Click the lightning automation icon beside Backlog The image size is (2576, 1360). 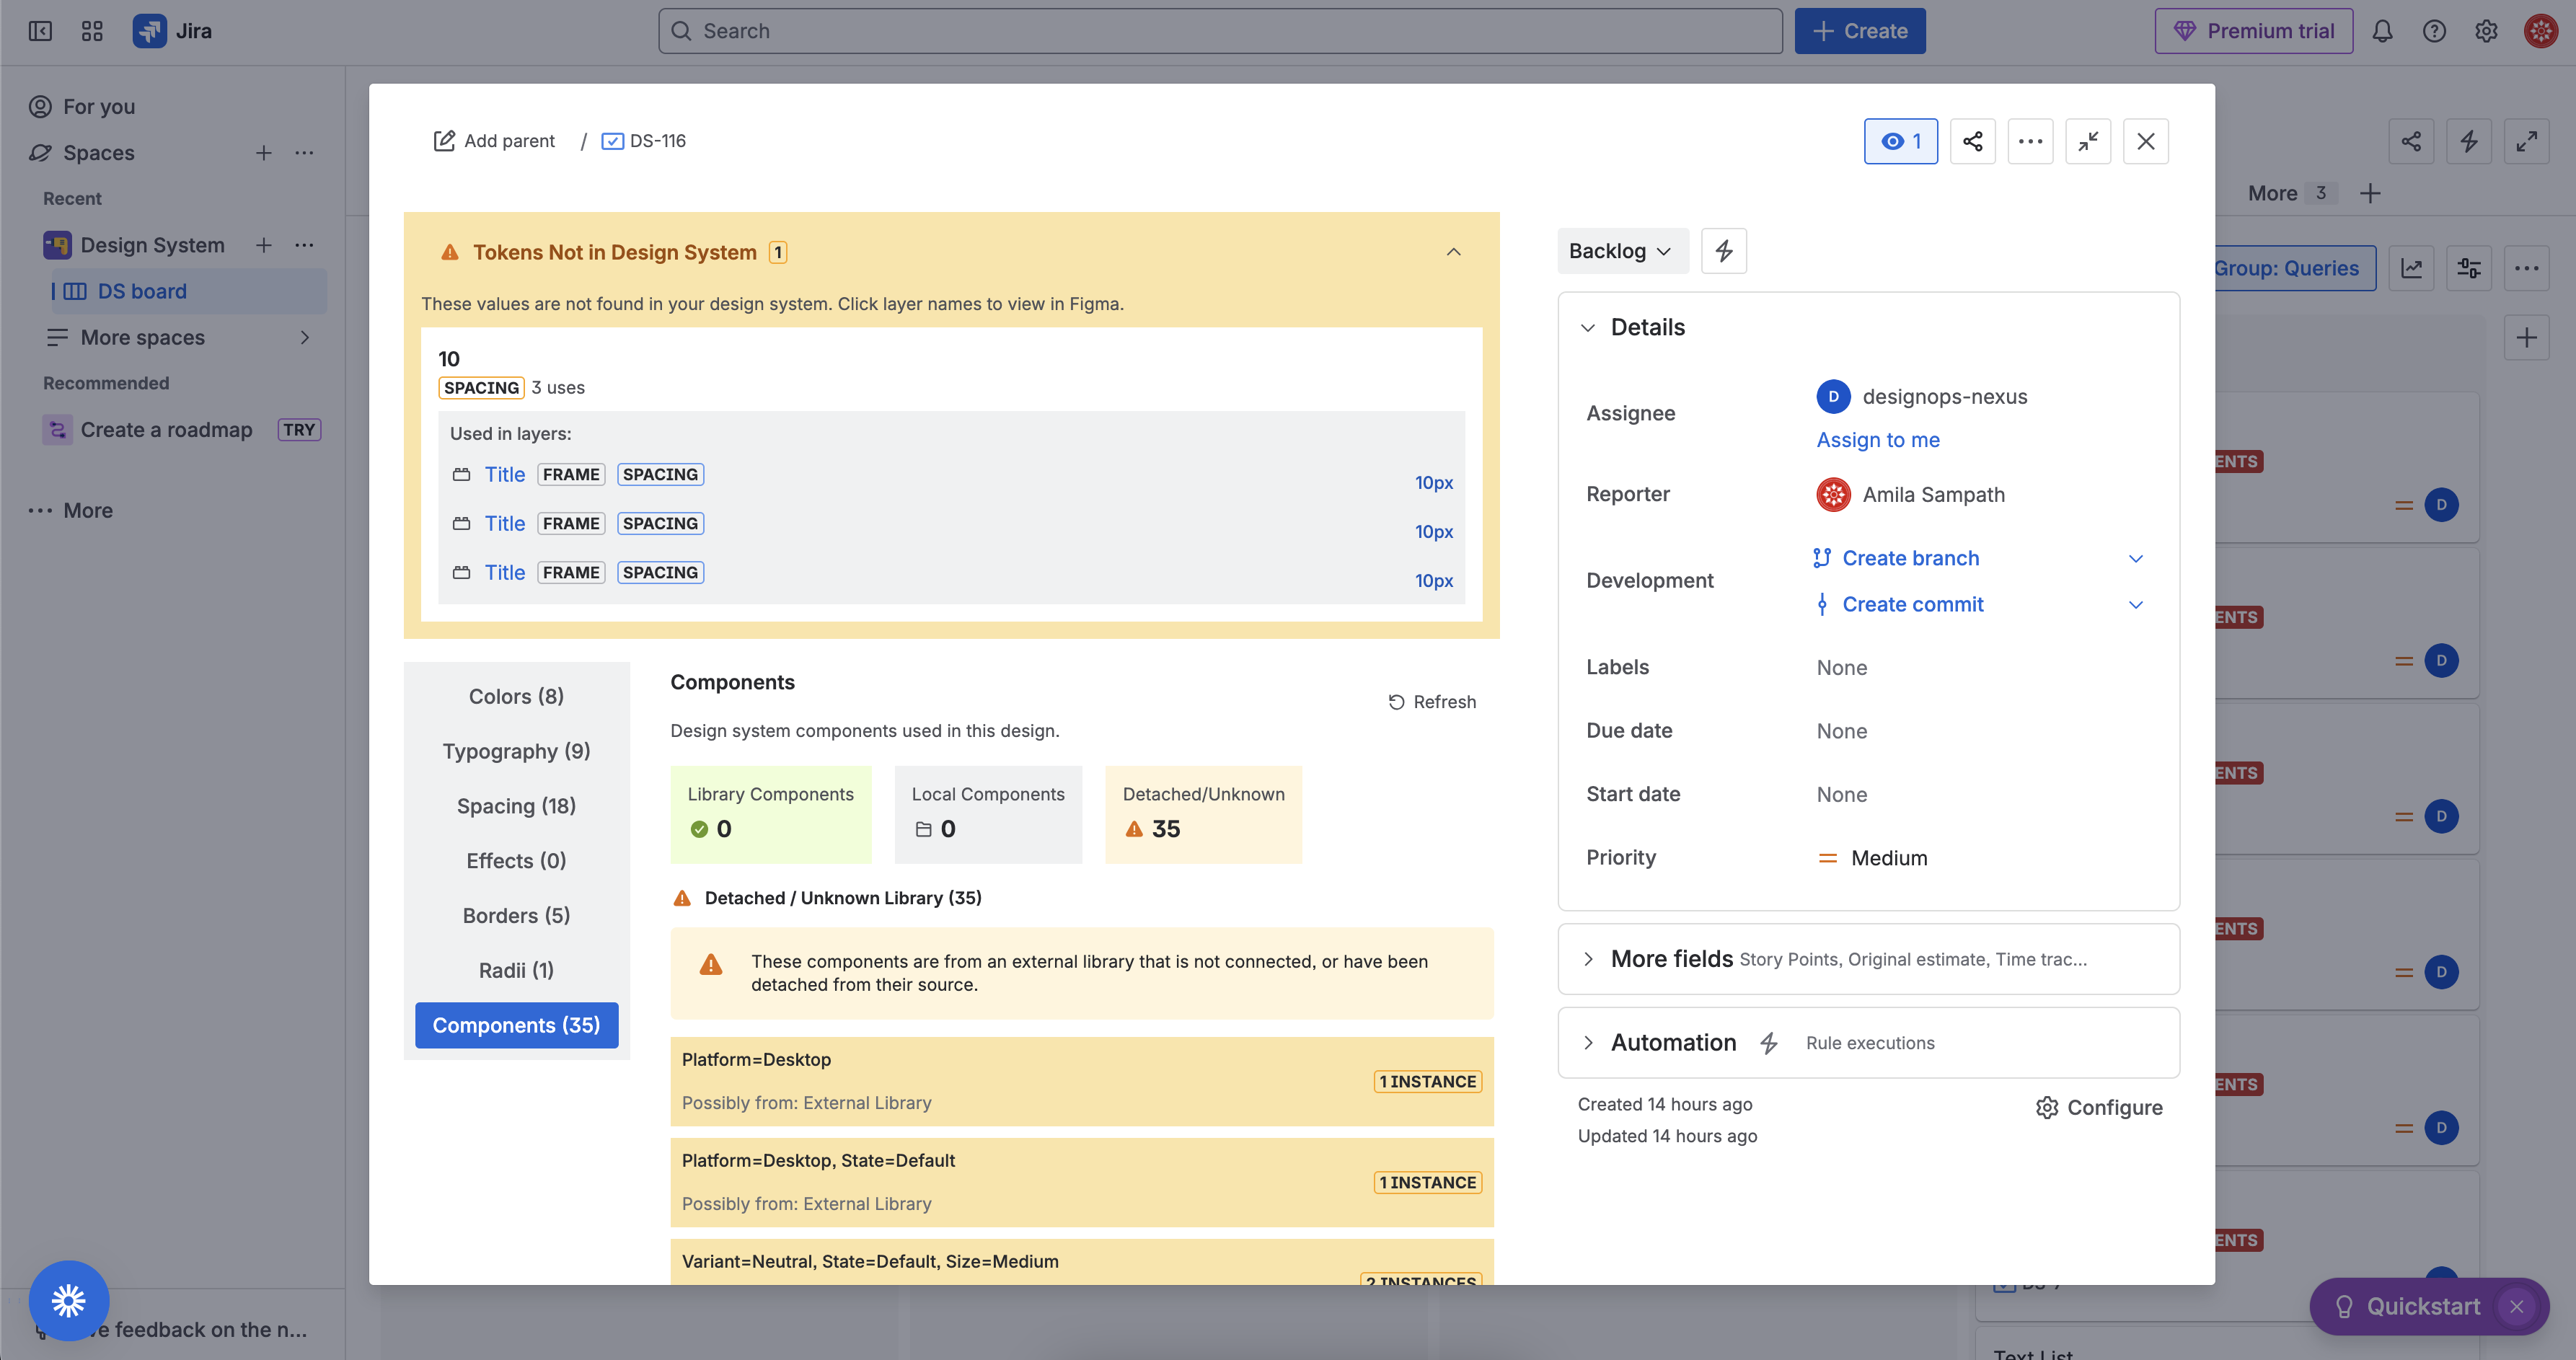click(1724, 251)
